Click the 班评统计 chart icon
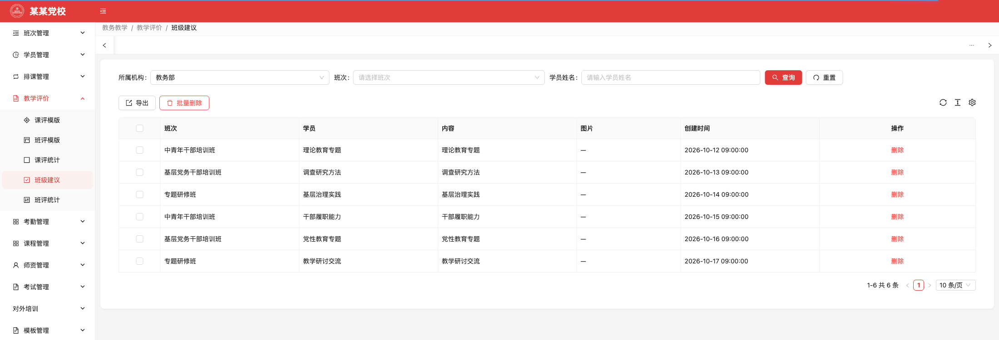This screenshot has width=999, height=340. [27, 200]
